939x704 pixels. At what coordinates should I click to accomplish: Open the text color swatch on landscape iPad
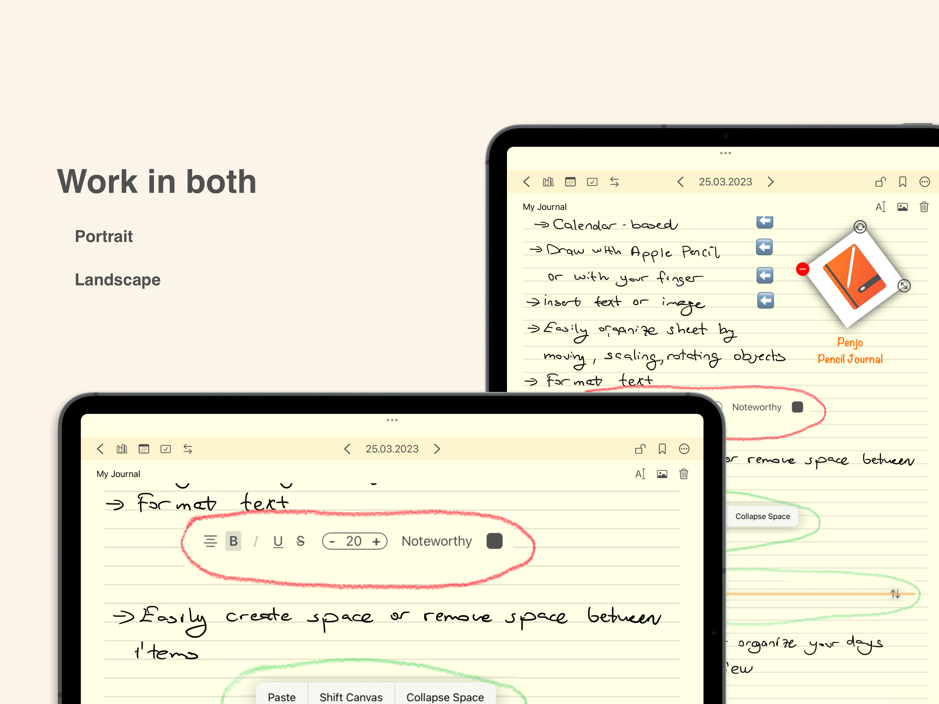(x=495, y=541)
